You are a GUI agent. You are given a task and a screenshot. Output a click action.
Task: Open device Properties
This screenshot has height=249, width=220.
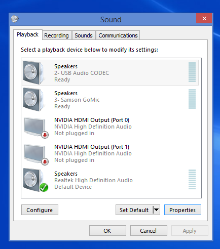click(x=182, y=210)
